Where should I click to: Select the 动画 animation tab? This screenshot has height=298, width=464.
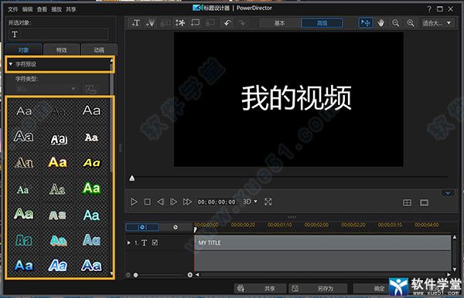99,49
